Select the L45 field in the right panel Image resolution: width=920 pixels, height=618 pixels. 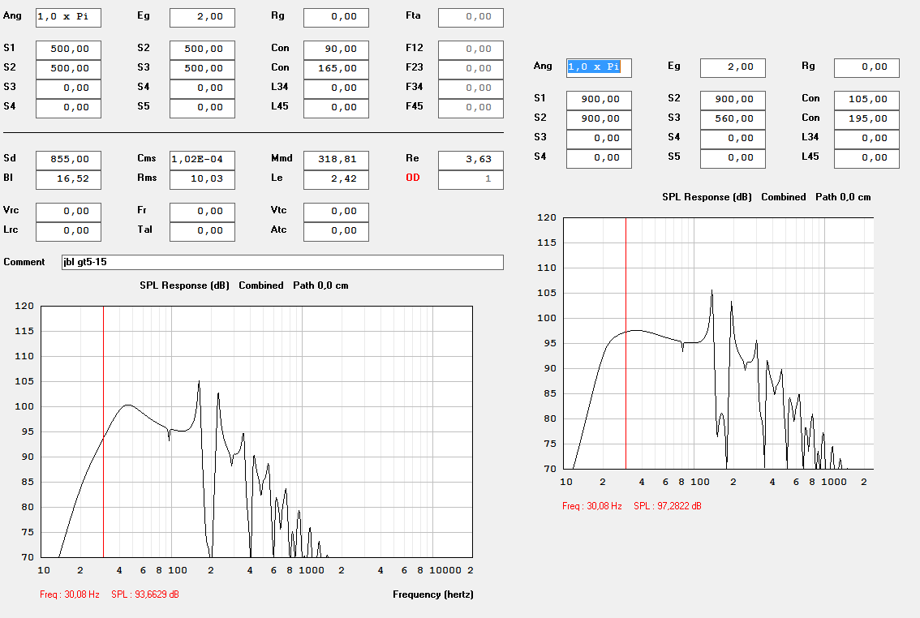tap(866, 158)
